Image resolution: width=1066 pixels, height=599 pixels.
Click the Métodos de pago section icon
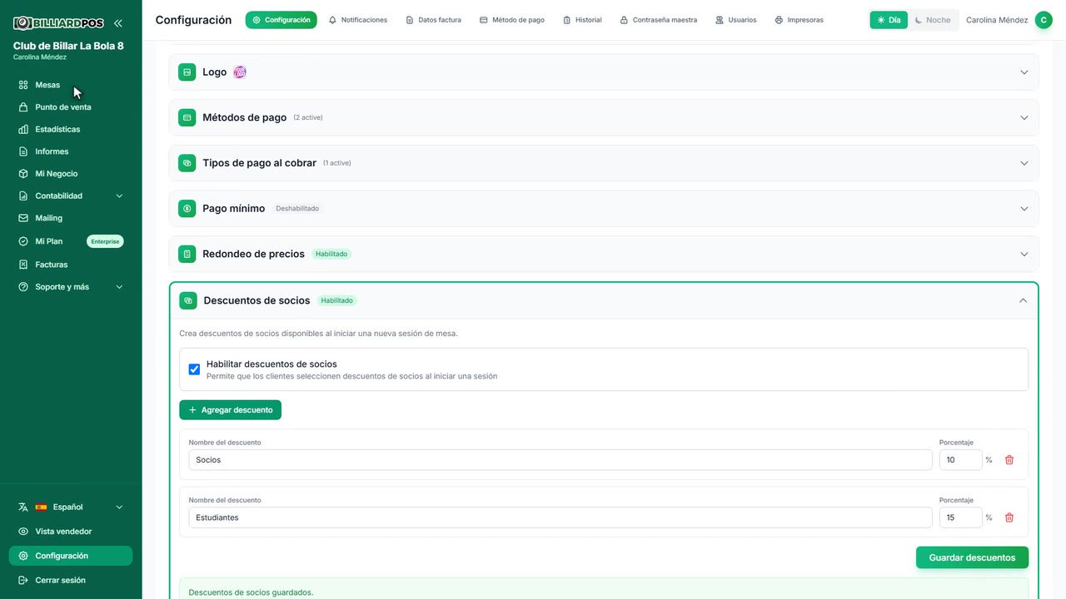187,117
